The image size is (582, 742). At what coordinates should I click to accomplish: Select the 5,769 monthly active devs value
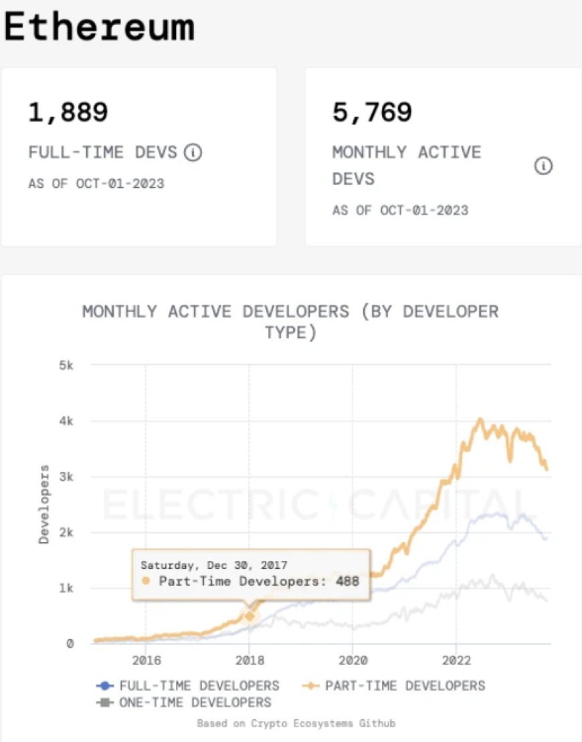pyautogui.click(x=372, y=112)
